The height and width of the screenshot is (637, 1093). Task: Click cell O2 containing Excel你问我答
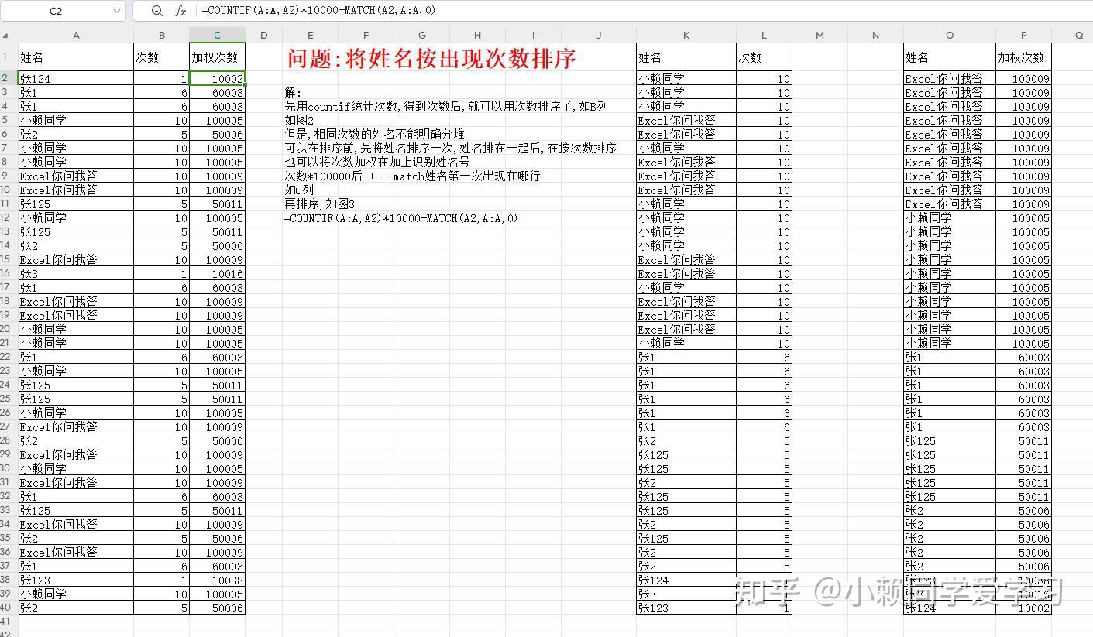click(950, 78)
